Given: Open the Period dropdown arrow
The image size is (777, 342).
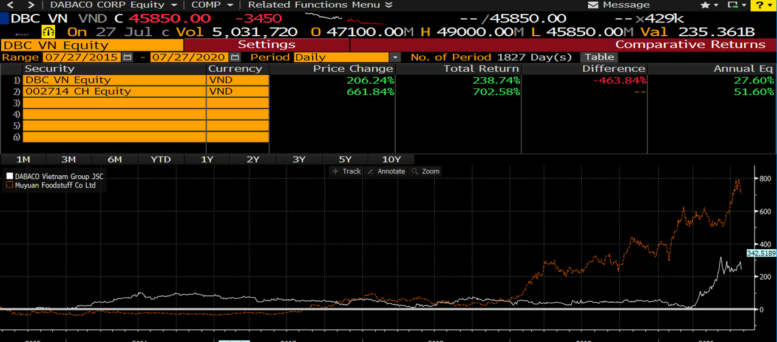Looking at the screenshot, I should [x=396, y=57].
